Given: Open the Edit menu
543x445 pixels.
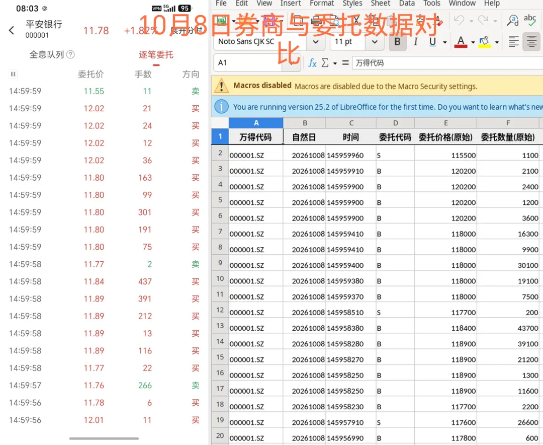Looking at the screenshot, I should [x=241, y=4].
